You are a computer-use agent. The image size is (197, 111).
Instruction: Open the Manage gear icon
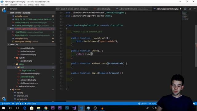[4, 99]
